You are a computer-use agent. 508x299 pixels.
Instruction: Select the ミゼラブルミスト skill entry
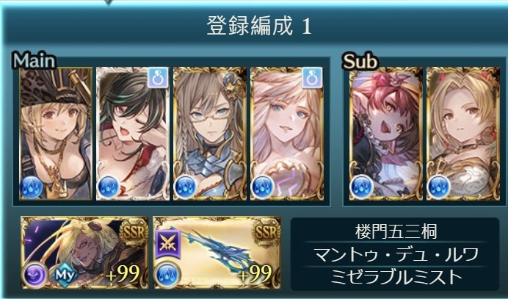pyautogui.click(x=396, y=276)
